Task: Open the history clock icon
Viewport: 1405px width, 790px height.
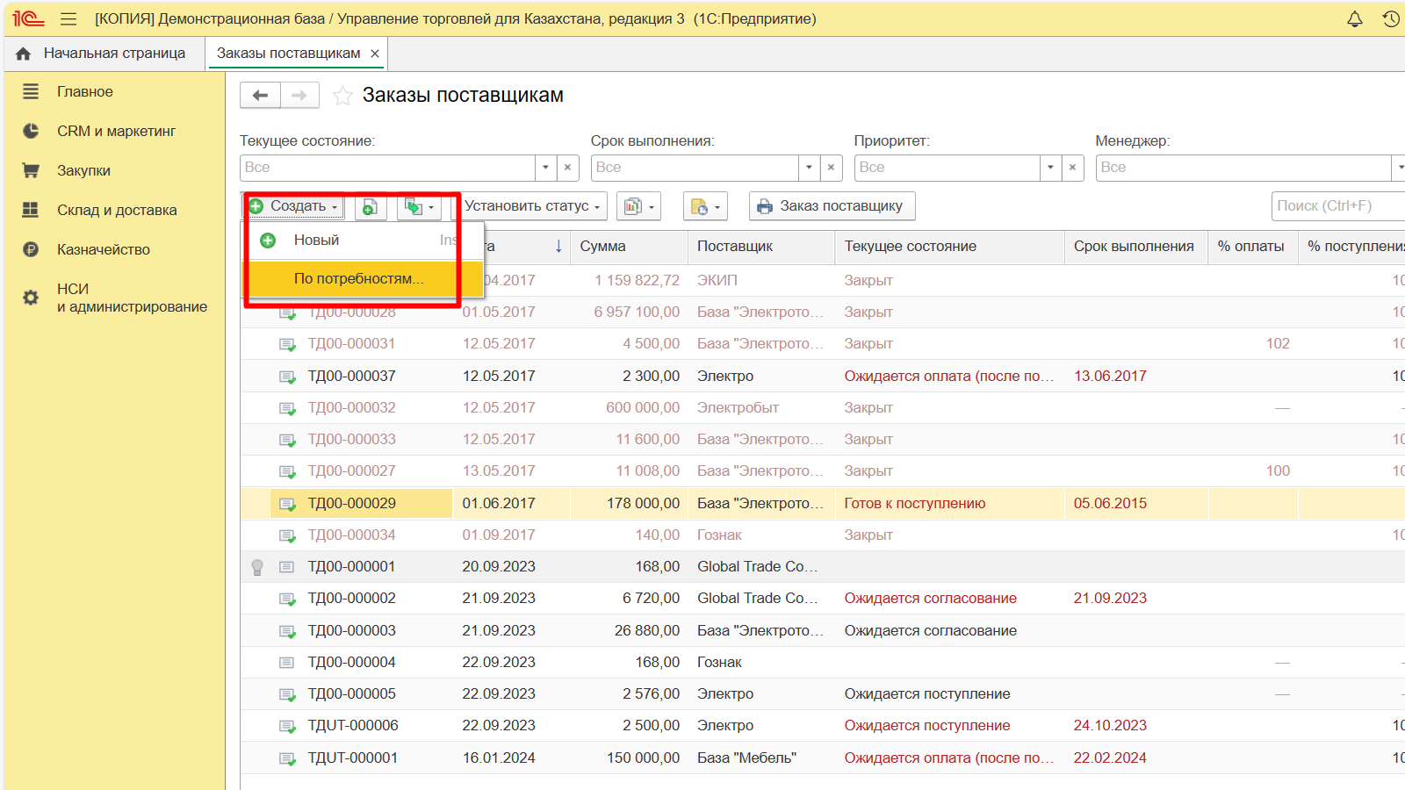Action: click(x=1390, y=18)
